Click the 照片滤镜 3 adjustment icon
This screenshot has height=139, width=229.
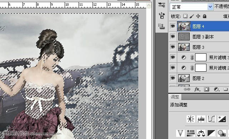(x=184, y=57)
